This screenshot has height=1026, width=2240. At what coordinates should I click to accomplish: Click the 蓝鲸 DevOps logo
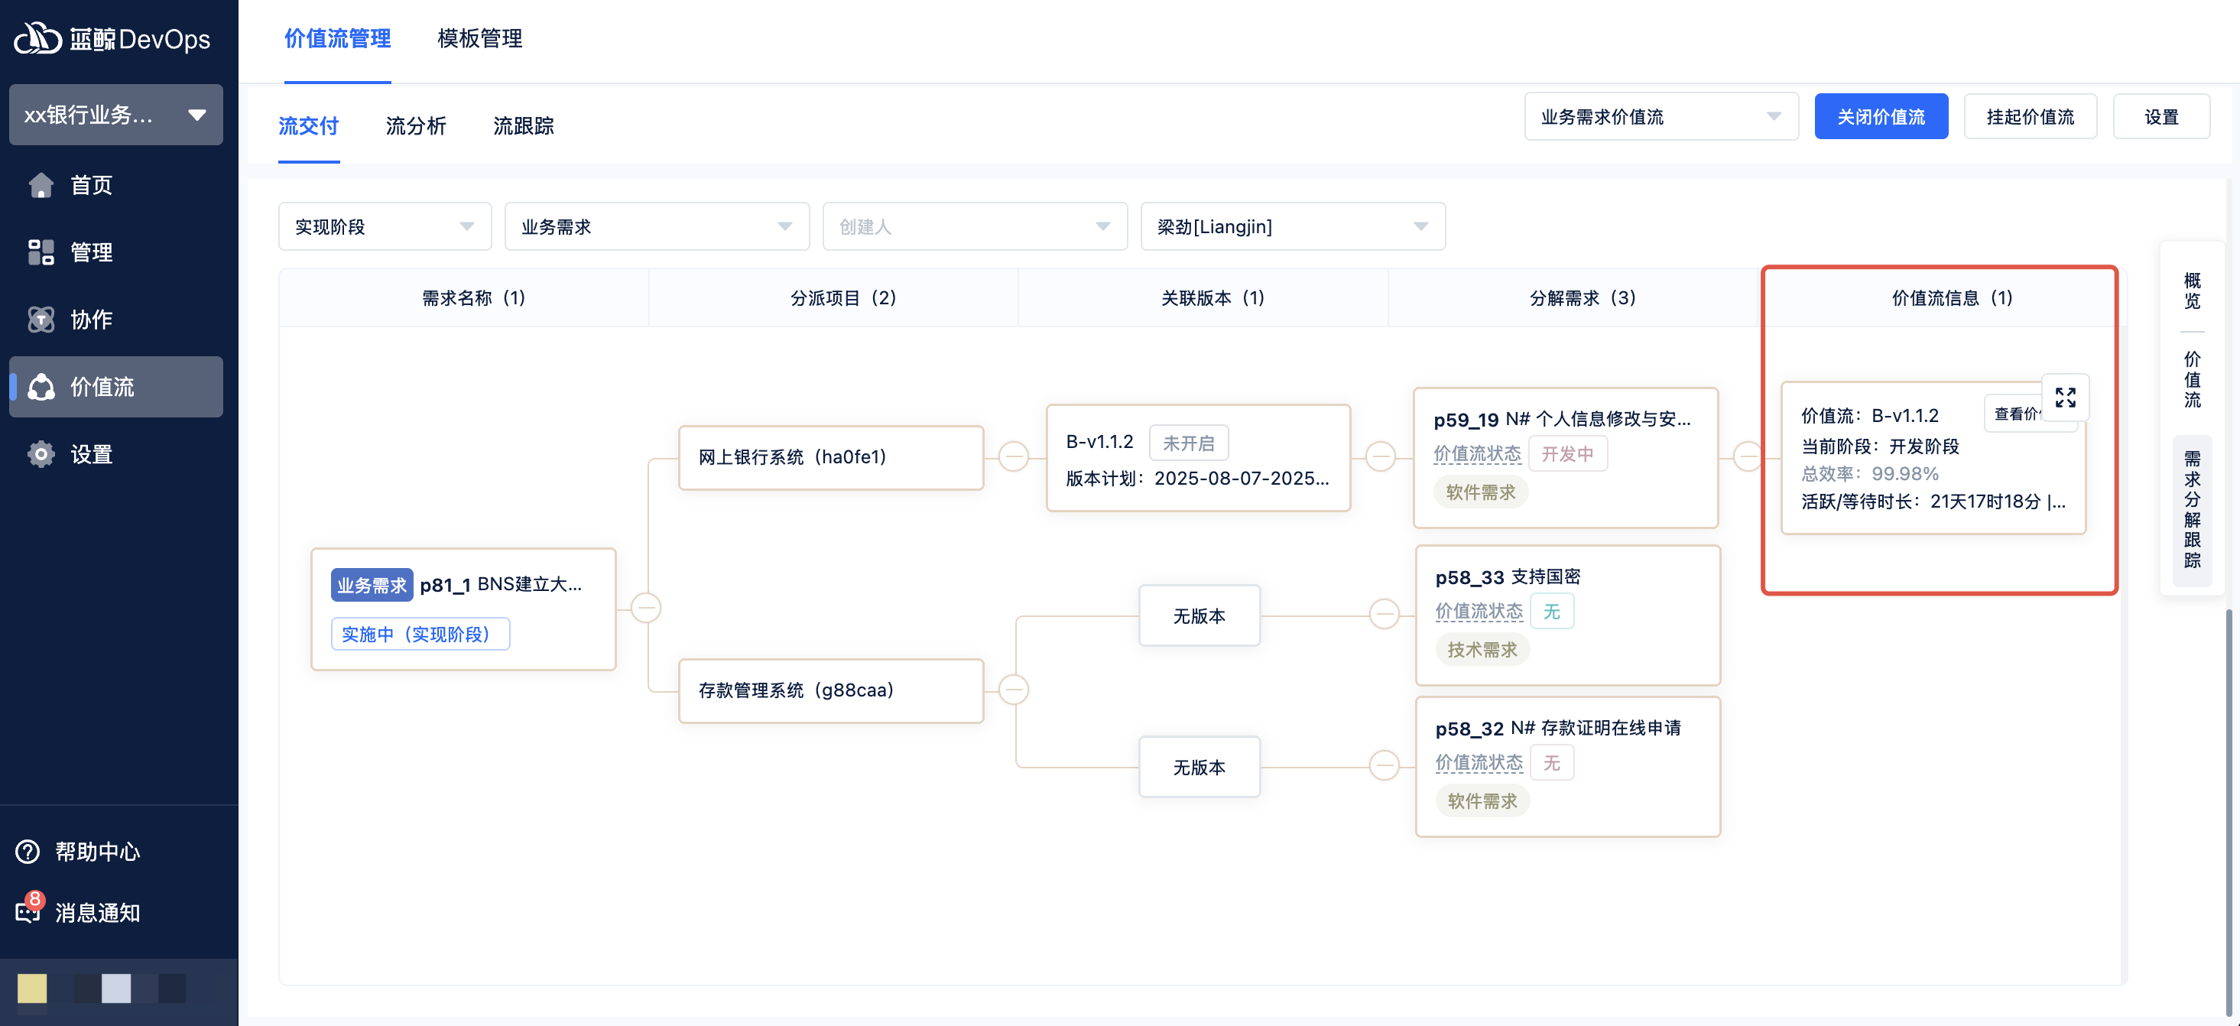coord(113,39)
